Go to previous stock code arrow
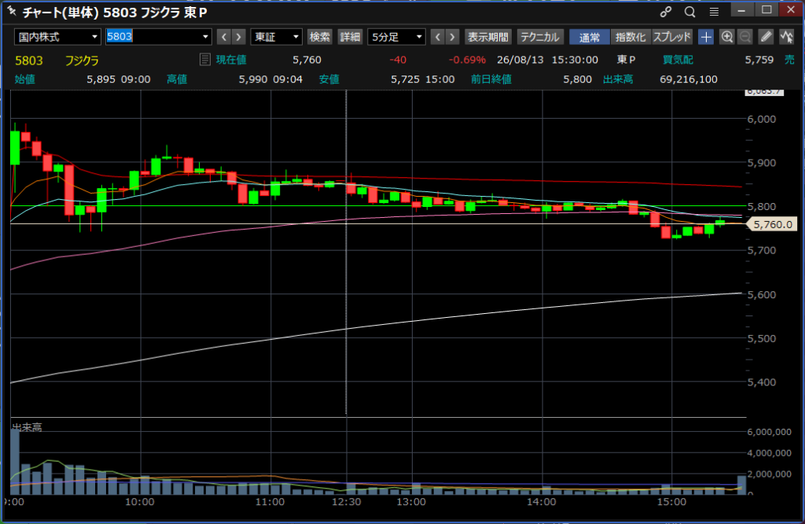805x524 pixels. click(224, 37)
